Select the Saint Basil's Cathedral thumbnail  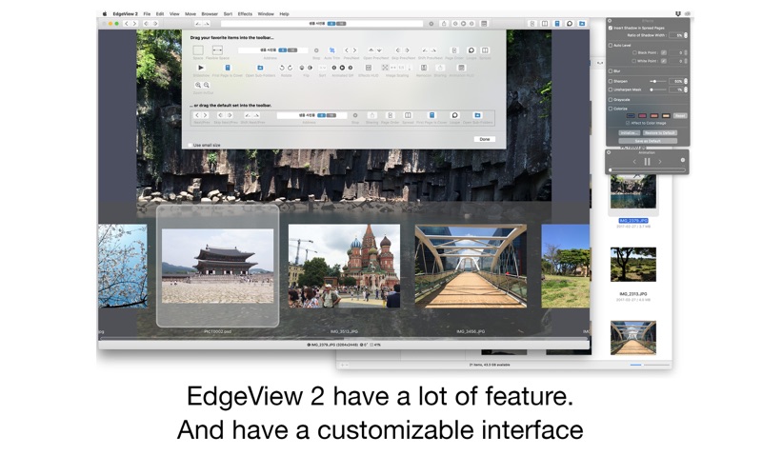[344, 267]
